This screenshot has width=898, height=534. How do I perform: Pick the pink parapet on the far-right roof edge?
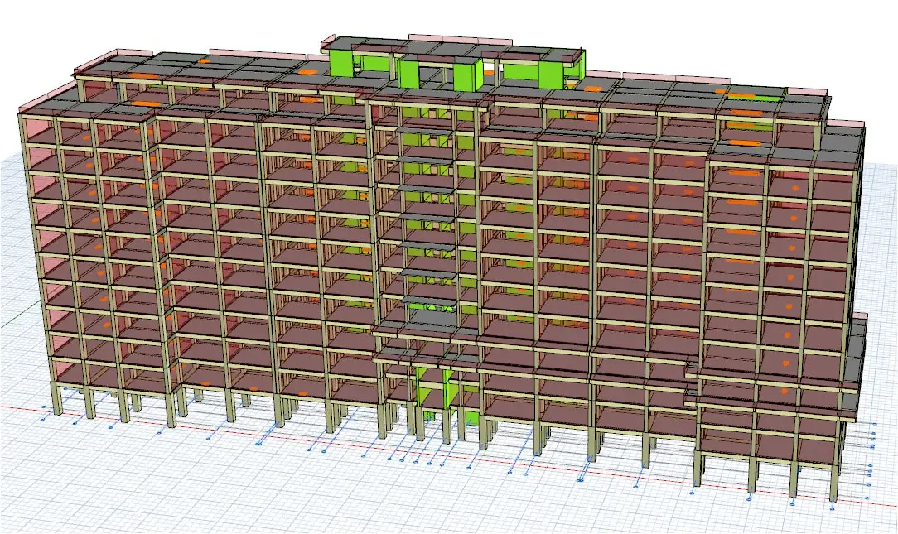coord(846,124)
